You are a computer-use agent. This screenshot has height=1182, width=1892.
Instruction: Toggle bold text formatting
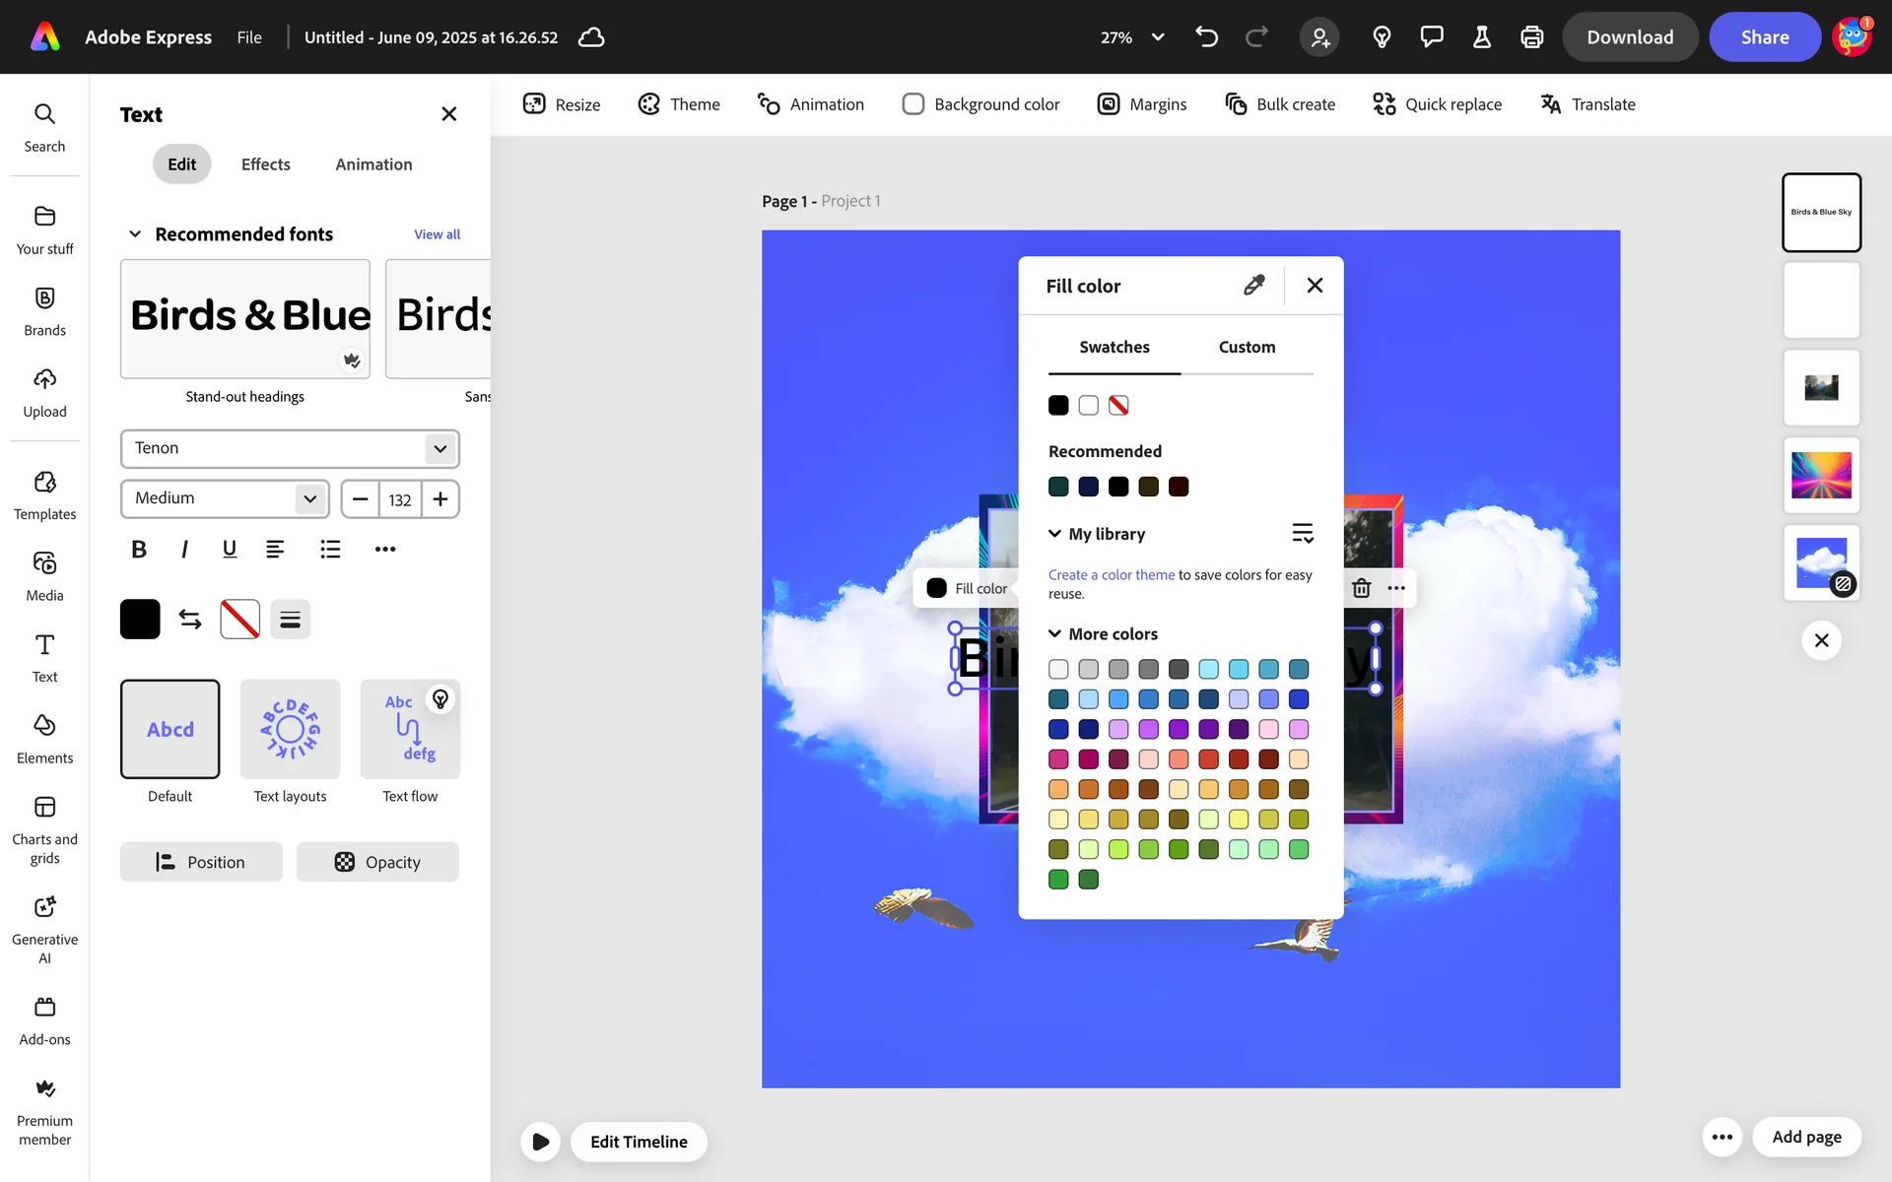[139, 549]
